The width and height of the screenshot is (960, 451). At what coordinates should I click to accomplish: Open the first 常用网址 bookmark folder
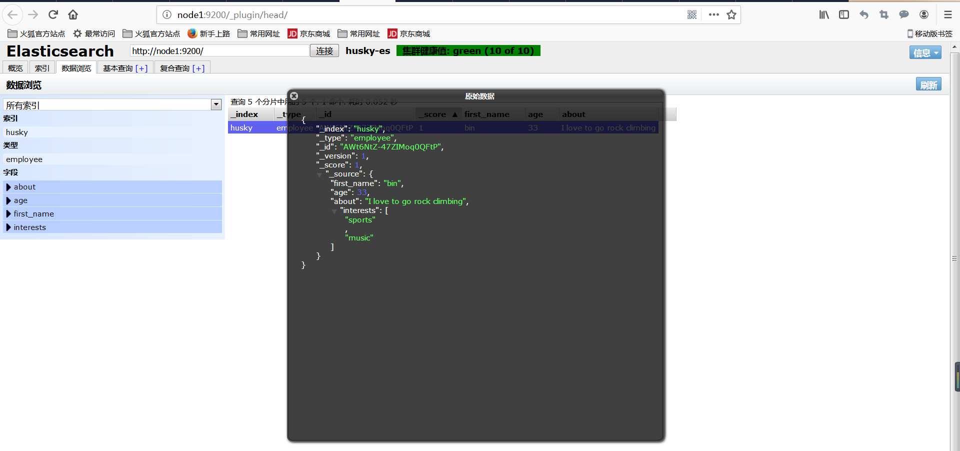pyautogui.click(x=259, y=33)
